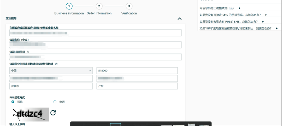Click step 3 Verification circle
Screen dimensions: 282x126
point(129,6)
